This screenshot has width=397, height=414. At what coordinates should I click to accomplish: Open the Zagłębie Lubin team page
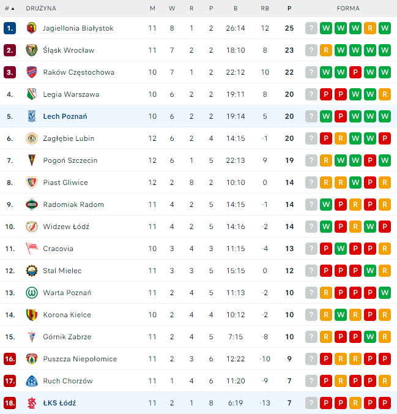[69, 138]
